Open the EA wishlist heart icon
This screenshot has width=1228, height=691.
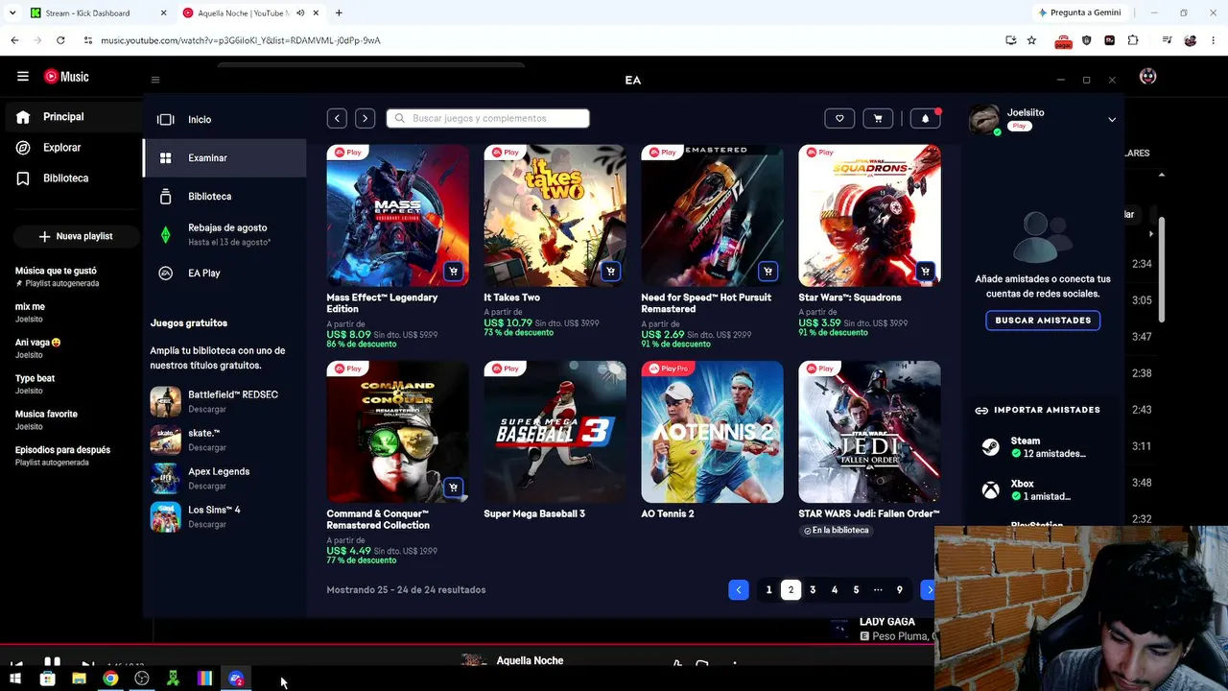(839, 118)
